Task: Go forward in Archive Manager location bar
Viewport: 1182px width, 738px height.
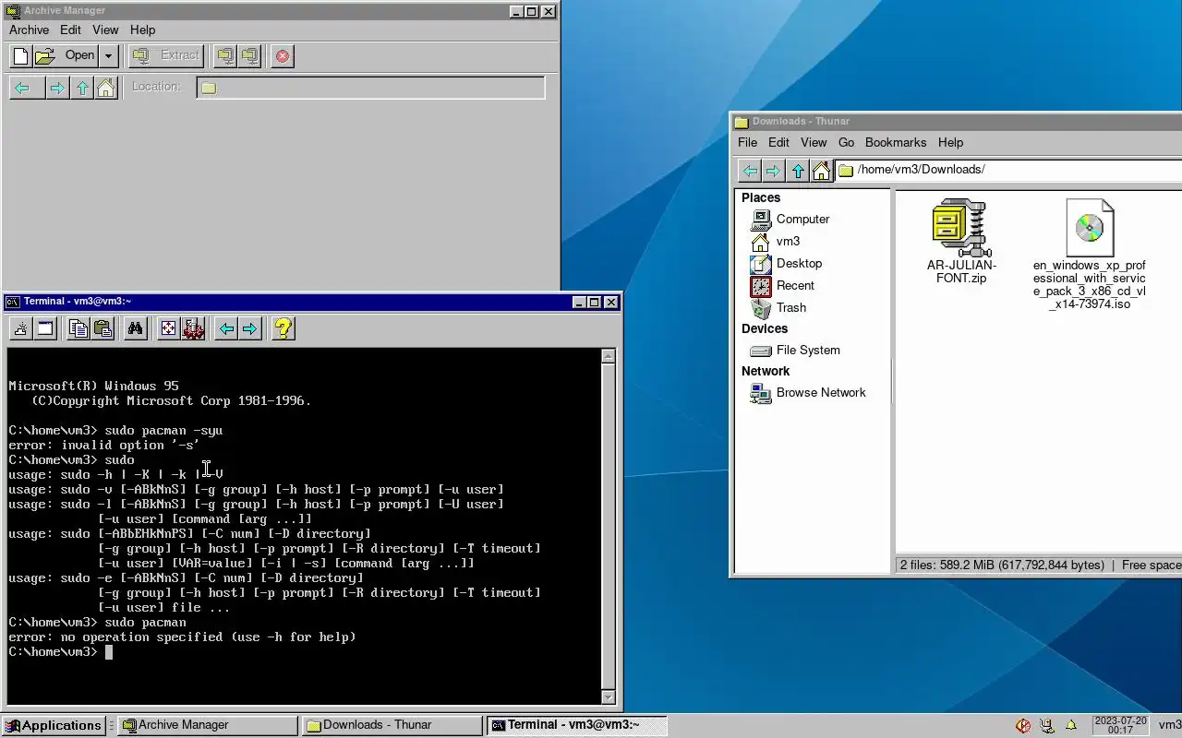Action: 57,88
